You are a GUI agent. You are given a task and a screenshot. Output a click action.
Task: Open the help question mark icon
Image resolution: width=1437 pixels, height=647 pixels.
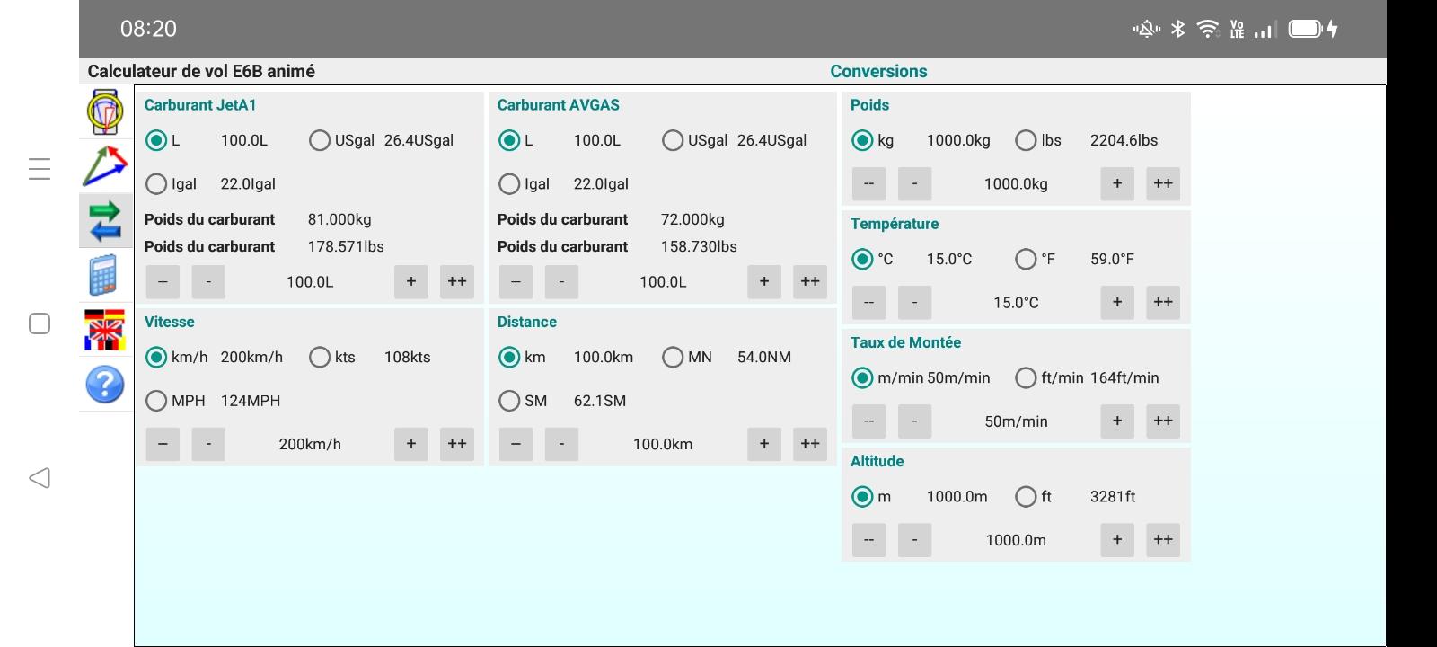pyautogui.click(x=105, y=385)
